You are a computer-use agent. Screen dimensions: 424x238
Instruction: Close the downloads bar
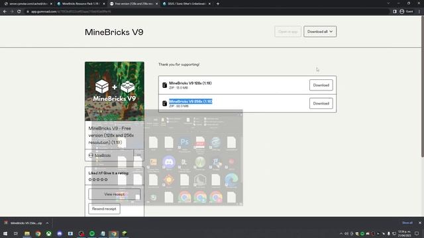[419, 223]
